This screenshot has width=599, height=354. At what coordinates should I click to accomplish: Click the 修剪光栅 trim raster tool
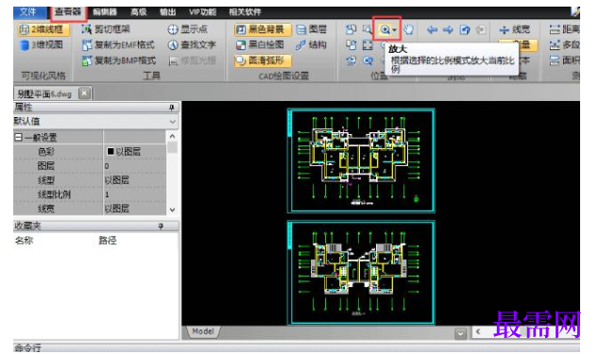(192, 60)
